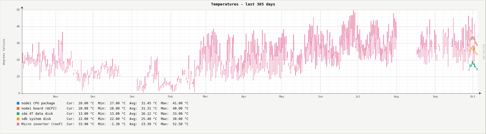Click the yellow sdb system disk swatch

pos(18,119)
